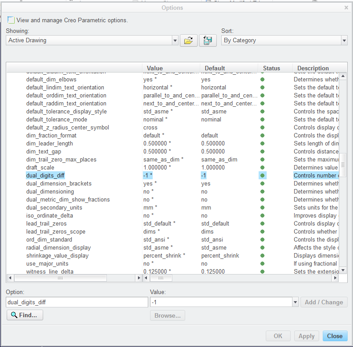This screenshot has width=353, height=347.
Task: Select the default_raddim_text_orientation option
Action: [x=66, y=104]
